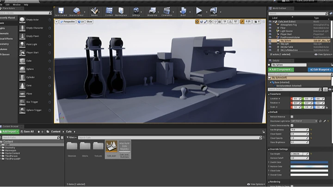
Task: Toggle the viewport grid snap icon
Action: 220,22
